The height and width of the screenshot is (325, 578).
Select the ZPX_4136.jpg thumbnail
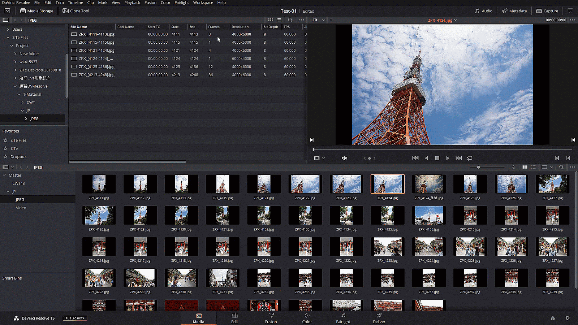pos(429,216)
